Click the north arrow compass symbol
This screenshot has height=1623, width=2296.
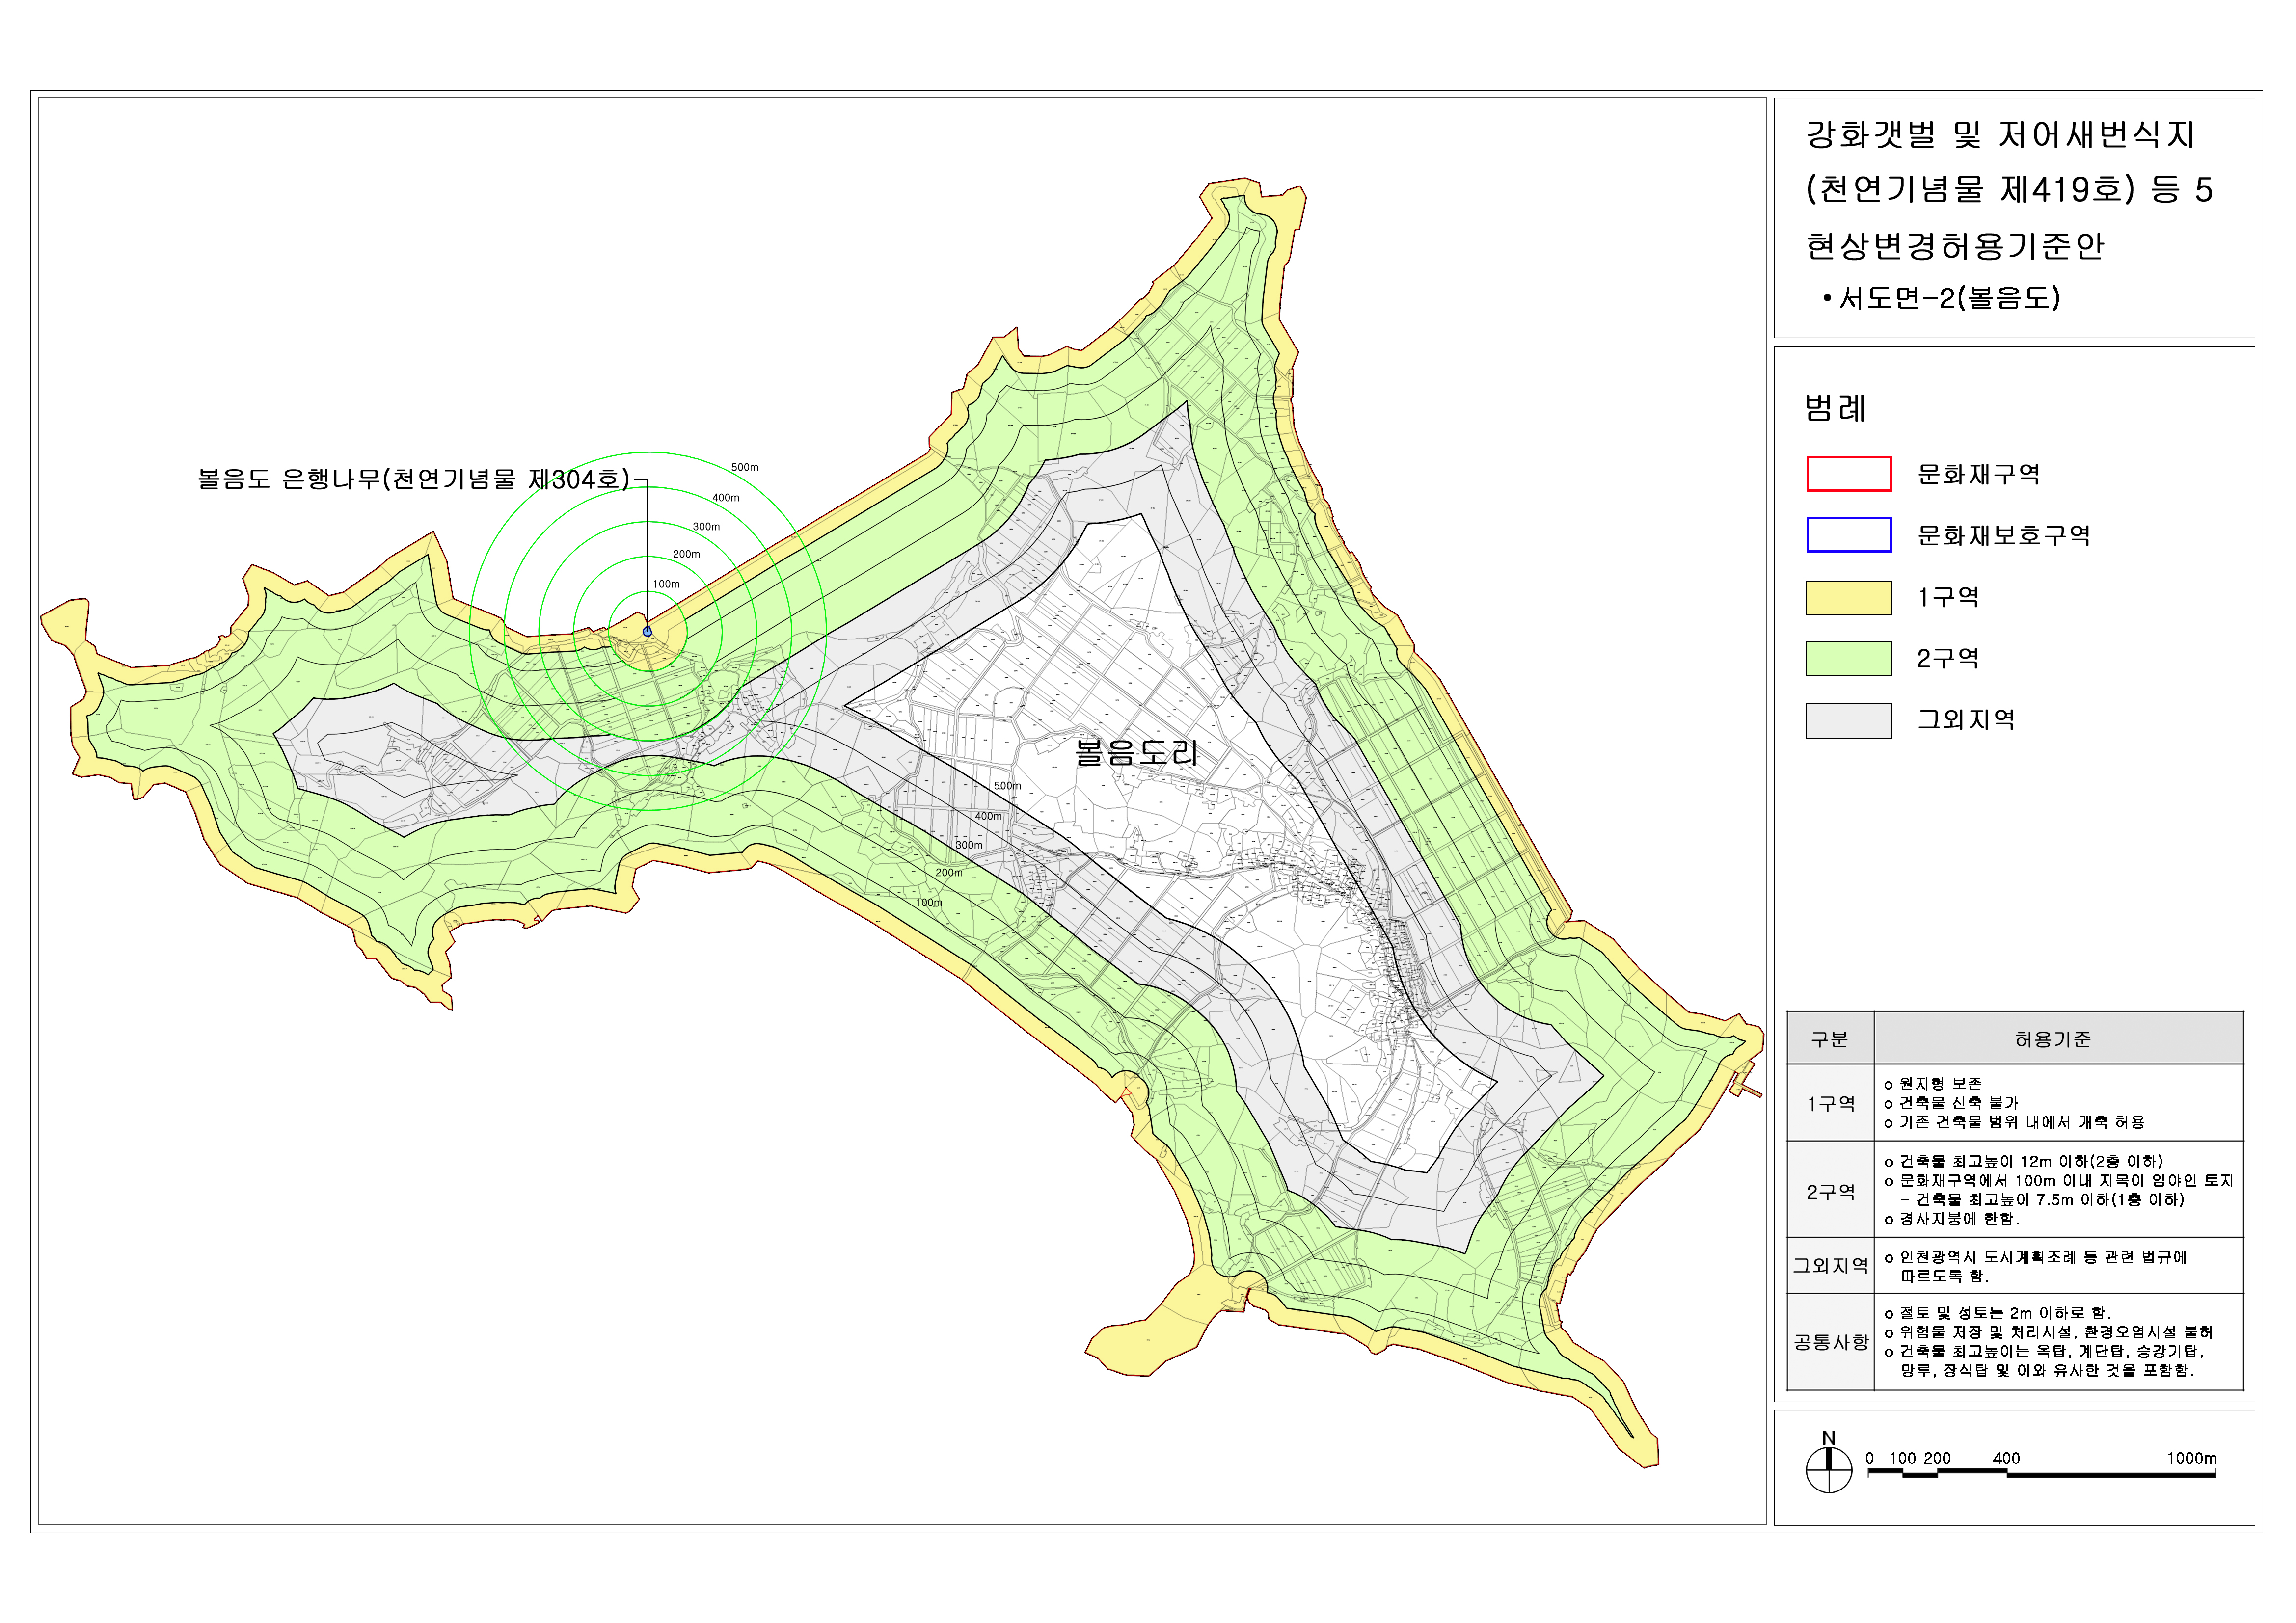click(x=1829, y=1469)
